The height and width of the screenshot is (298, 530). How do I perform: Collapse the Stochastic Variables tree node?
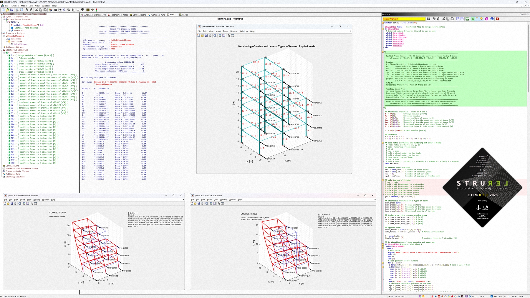click(2, 50)
